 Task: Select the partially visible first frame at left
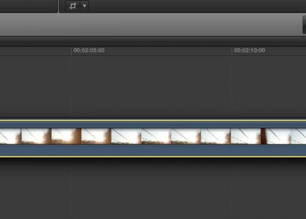point(10,136)
